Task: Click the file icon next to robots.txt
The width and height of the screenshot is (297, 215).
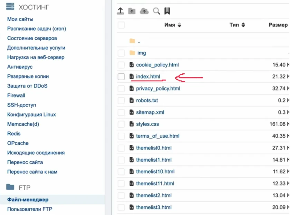Action: tap(131, 100)
